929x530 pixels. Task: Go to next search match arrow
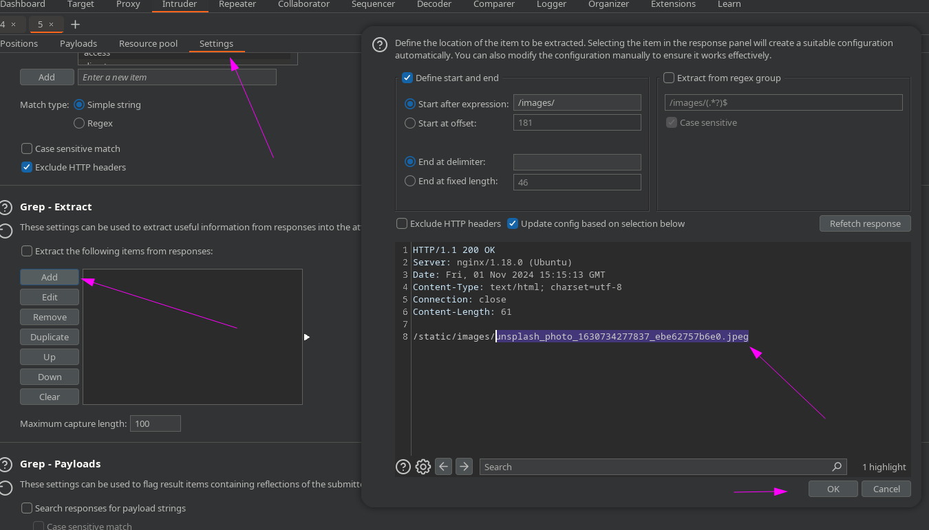tap(464, 467)
